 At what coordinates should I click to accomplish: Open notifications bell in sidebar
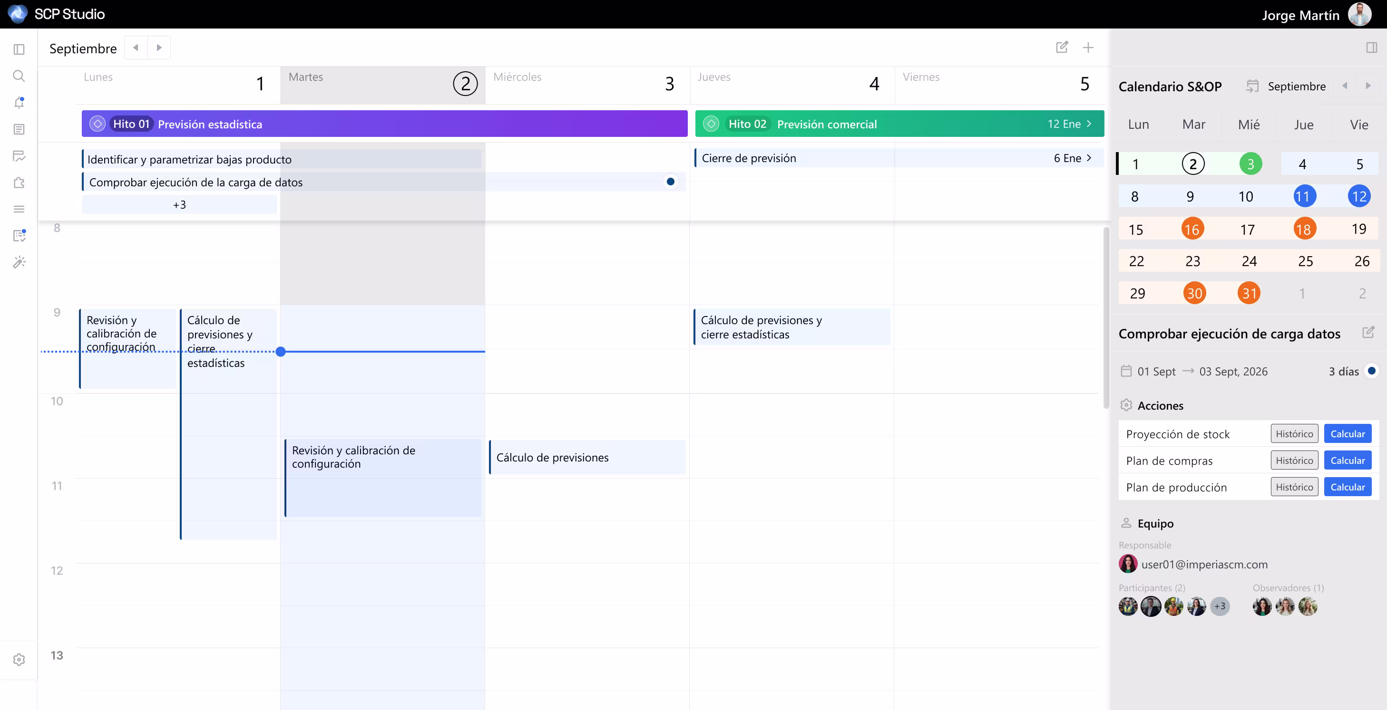point(19,102)
